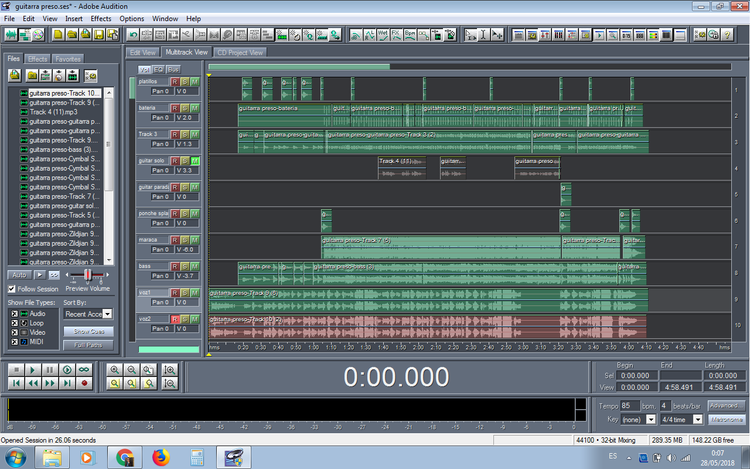
Task: Open Firefox from the taskbar
Action: click(x=161, y=457)
